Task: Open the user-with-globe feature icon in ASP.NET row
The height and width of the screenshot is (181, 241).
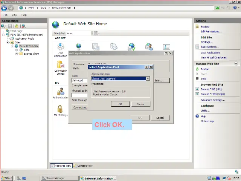Action: tap(149, 47)
